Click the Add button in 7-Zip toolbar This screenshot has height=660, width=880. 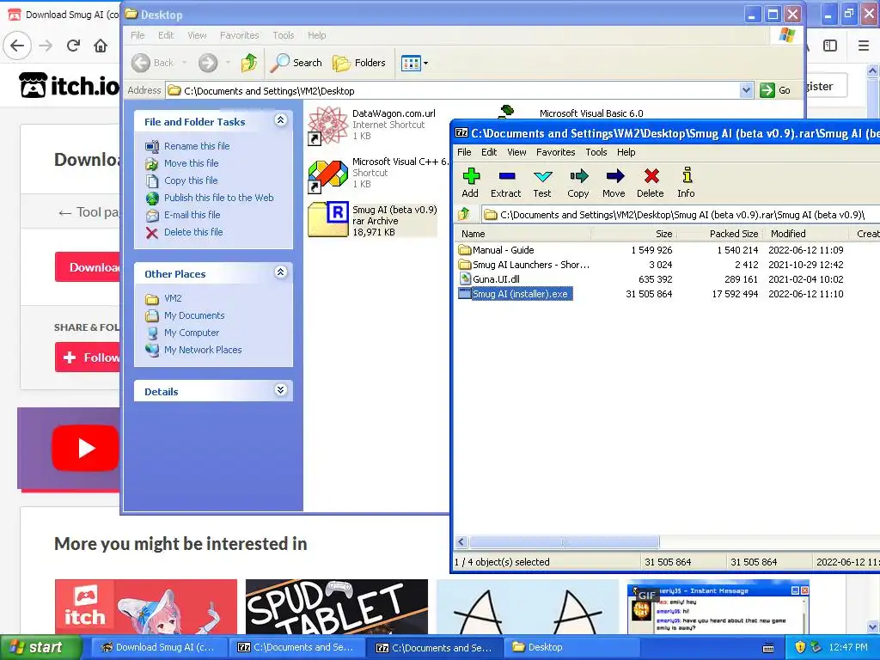pyautogui.click(x=470, y=183)
